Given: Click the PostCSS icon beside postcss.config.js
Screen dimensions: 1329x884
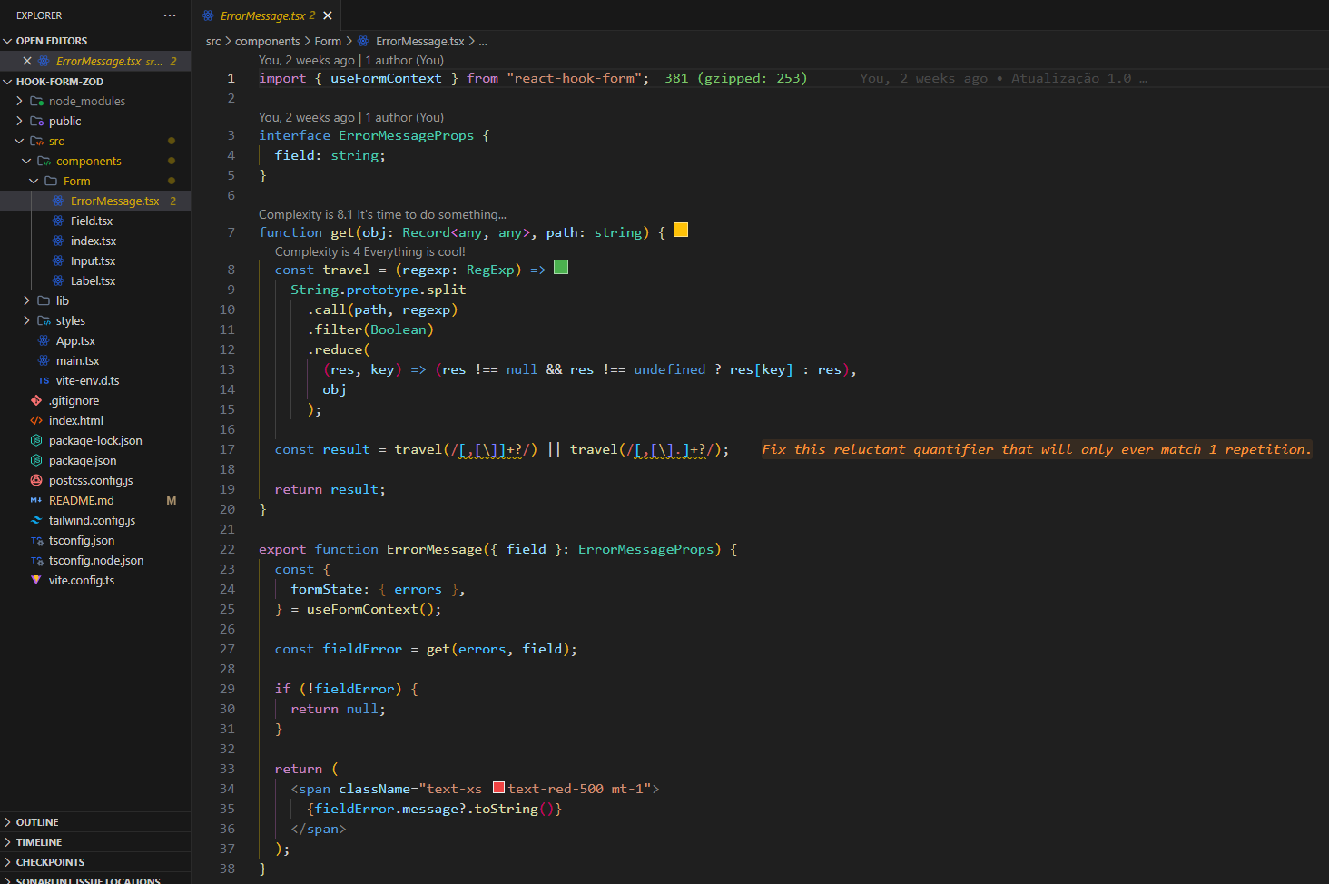Looking at the screenshot, I should tap(36, 480).
